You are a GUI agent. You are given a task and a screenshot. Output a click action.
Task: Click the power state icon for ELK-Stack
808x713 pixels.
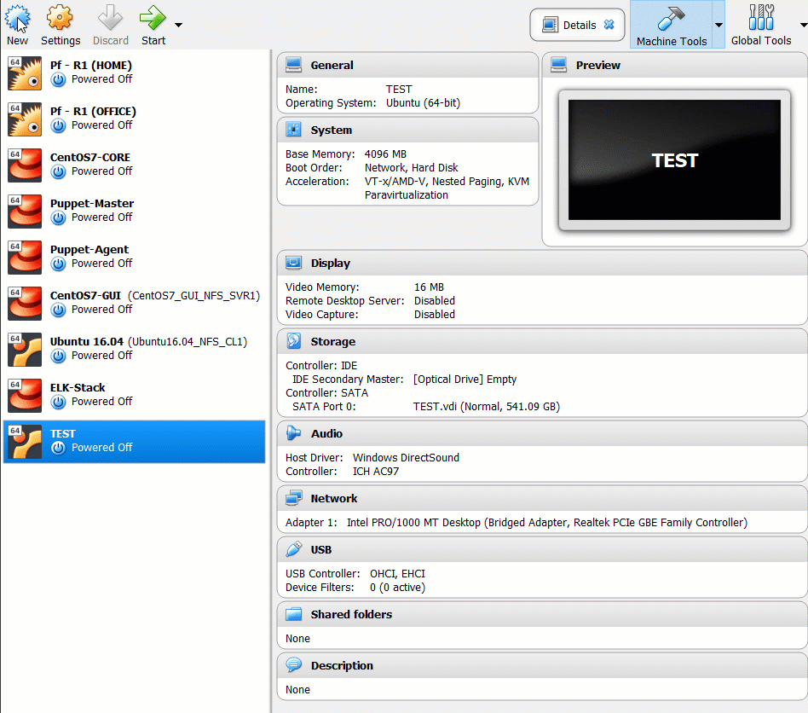tap(58, 402)
